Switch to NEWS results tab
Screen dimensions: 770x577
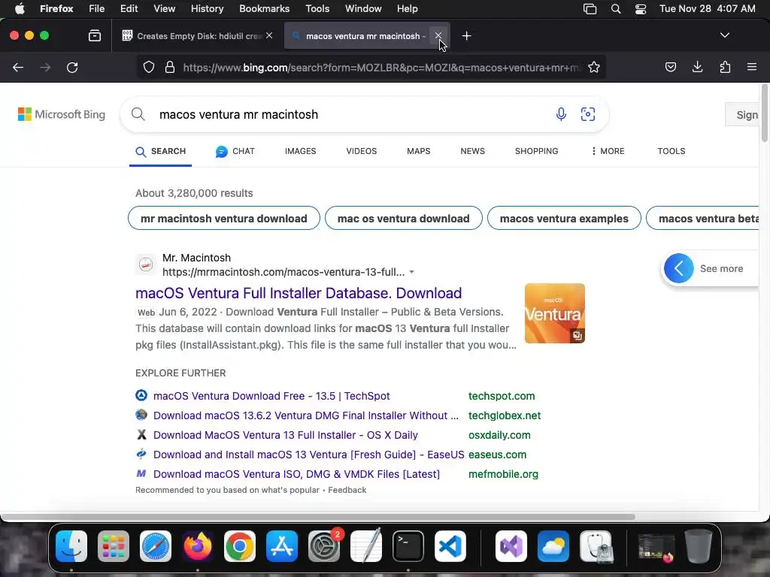[x=472, y=151]
